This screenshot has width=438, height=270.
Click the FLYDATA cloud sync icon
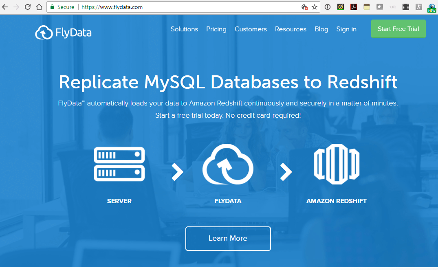coord(228,164)
